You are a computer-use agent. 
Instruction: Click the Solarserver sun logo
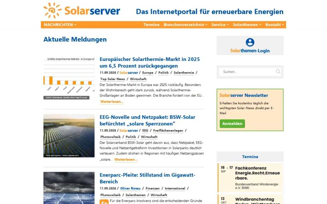point(53,11)
